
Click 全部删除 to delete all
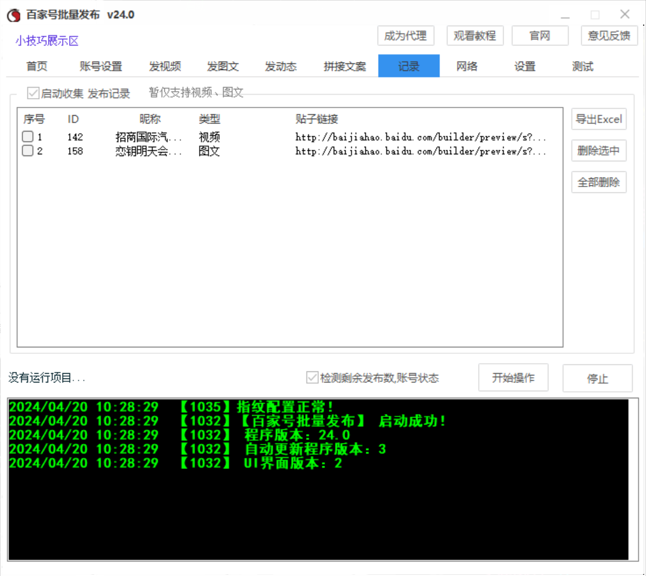[599, 182]
